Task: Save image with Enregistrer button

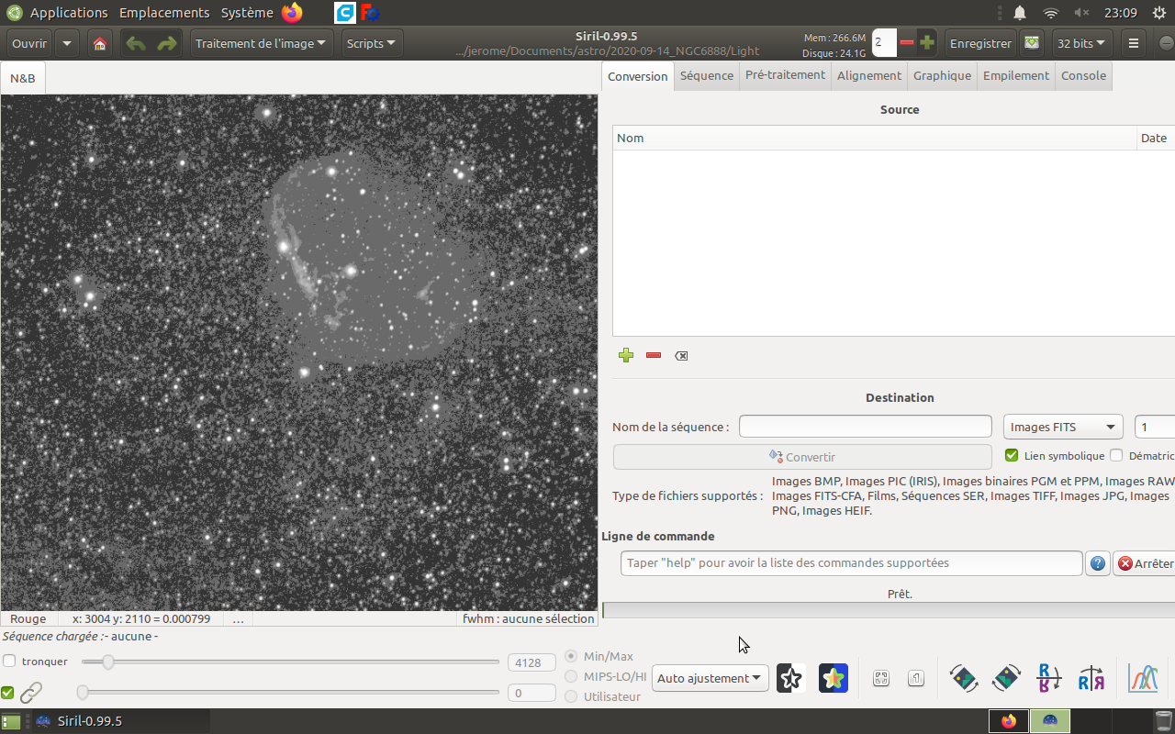Action: point(980,43)
